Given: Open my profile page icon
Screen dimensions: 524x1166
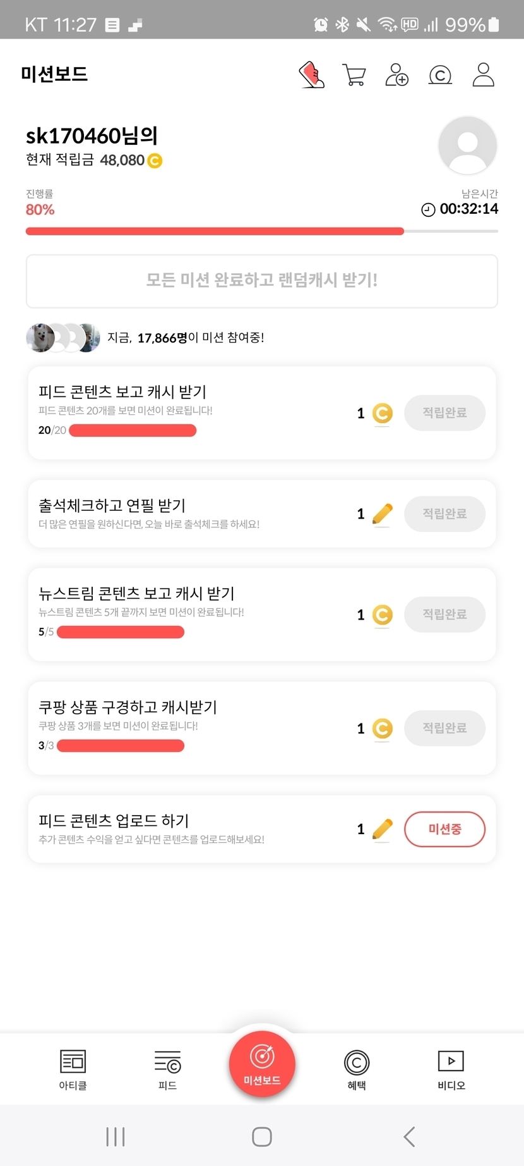Looking at the screenshot, I should point(483,75).
